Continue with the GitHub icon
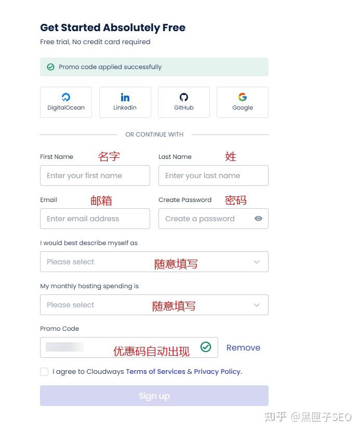361x431 pixels. point(184,97)
